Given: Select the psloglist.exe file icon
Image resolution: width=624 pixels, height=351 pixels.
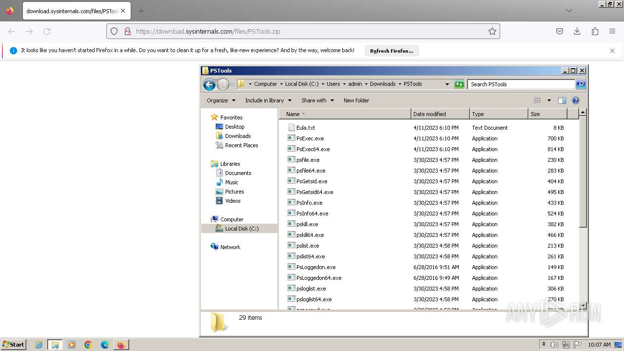Looking at the screenshot, I should [292, 289].
